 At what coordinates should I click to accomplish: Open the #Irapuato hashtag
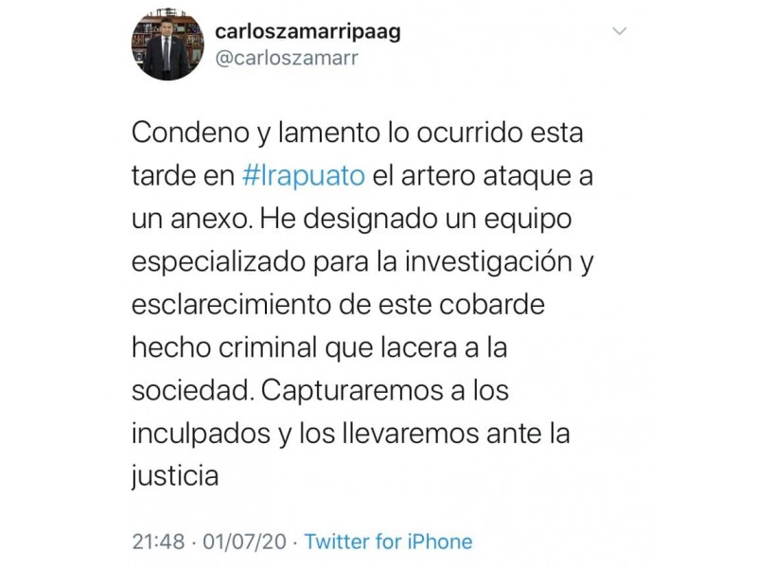pyautogui.click(x=303, y=175)
